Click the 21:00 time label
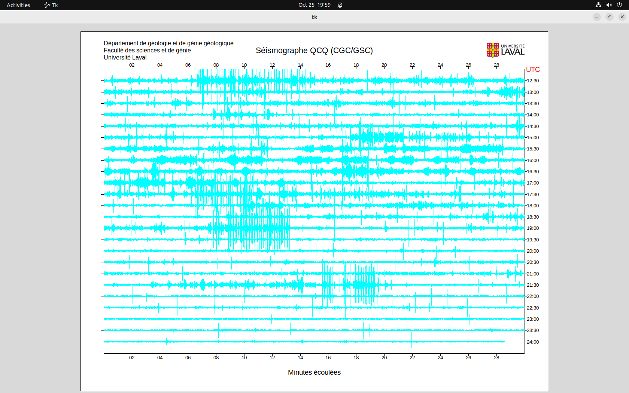 533,274
